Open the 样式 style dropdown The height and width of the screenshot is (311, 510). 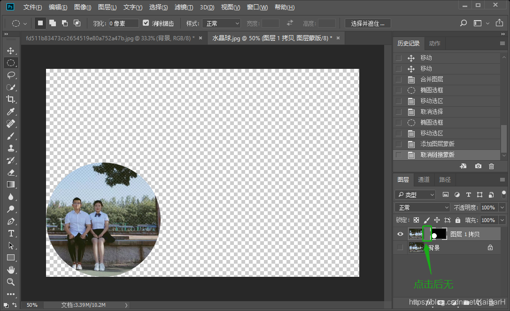pyautogui.click(x=221, y=23)
